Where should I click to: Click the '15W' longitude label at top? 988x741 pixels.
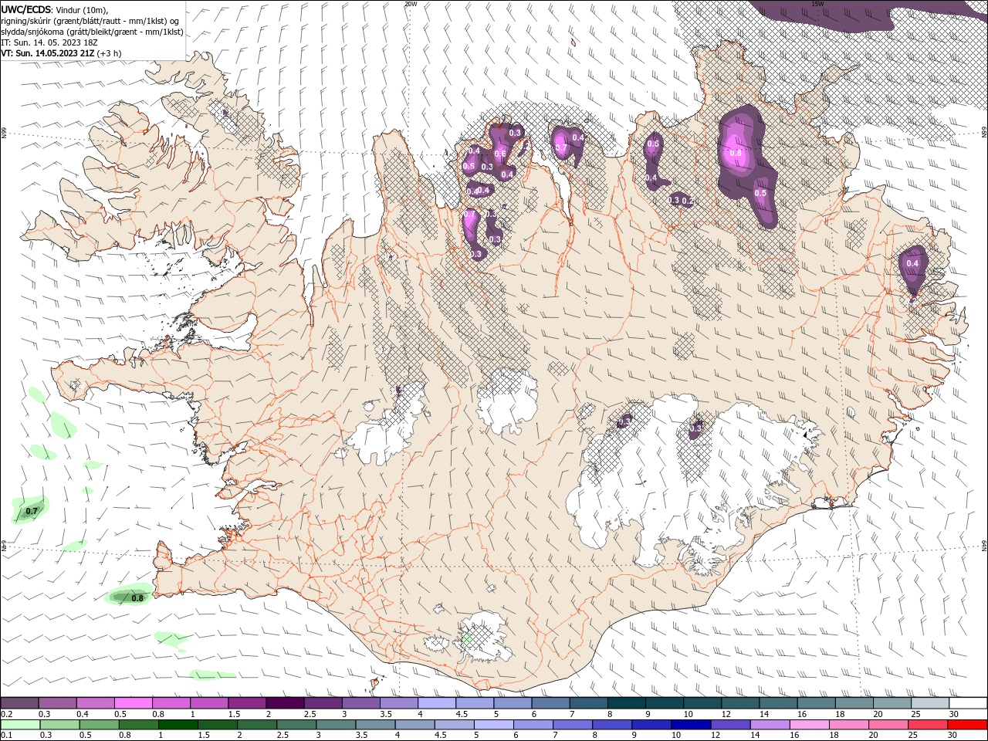pos(817,4)
